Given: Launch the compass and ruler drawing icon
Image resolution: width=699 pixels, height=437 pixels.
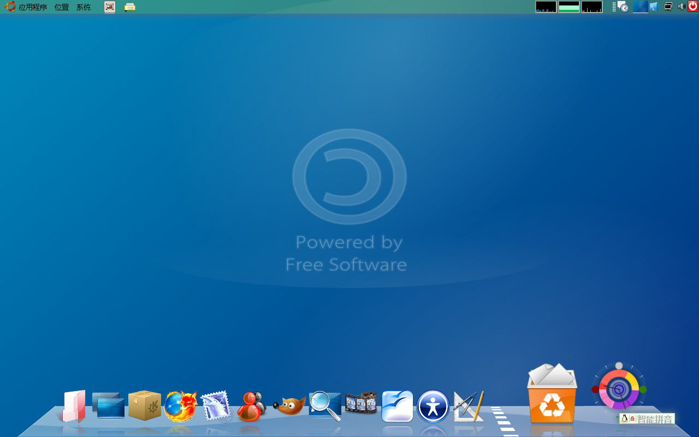Looking at the screenshot, I should click(469, 406).
